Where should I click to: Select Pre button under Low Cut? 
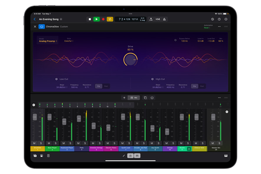(x=98, y=86)
